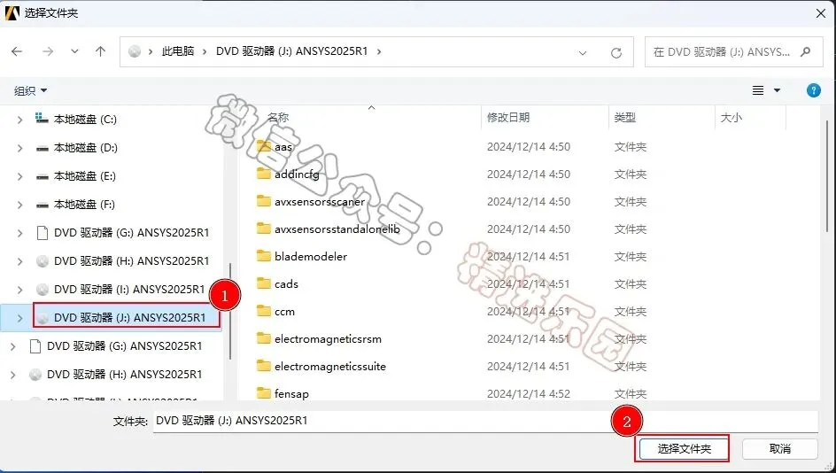This screenshot has height=473, width=836.
Task: Click the navigation tree vertical scrollbar
Action: (230, 311)
